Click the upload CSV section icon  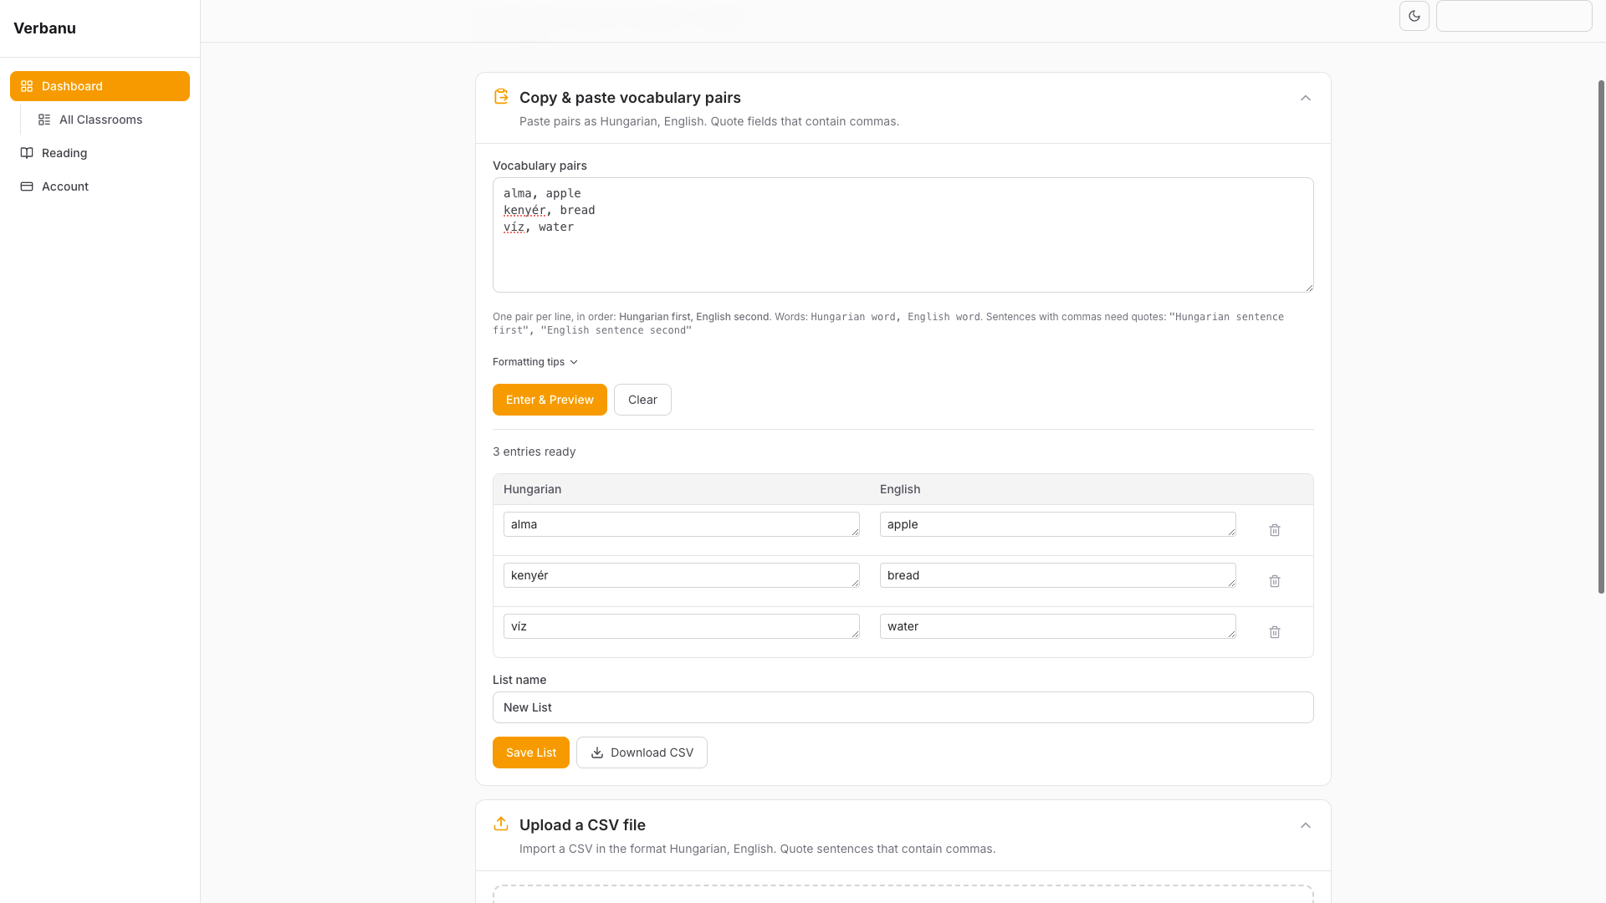(501, 824)
